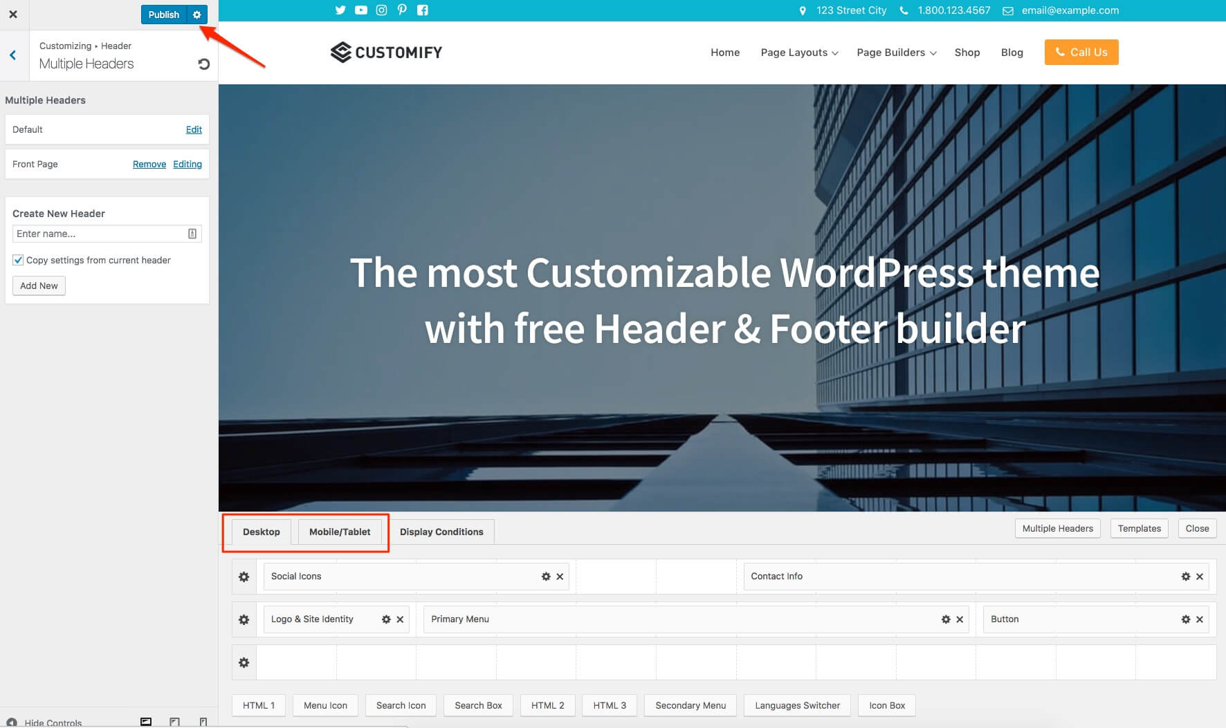Click Editing link for Front Page
The image size is (1226, 728).
(x=187, y=164)
